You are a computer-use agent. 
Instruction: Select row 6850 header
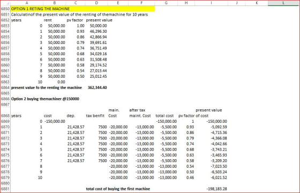5,9
